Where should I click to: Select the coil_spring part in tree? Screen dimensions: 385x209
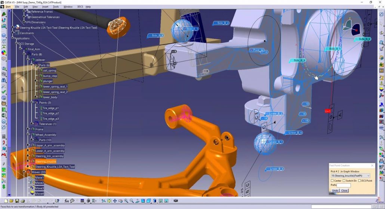49,70
